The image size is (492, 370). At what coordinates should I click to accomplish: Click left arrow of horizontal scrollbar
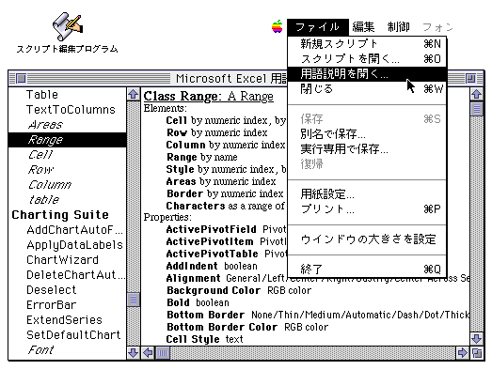[148, 353]
